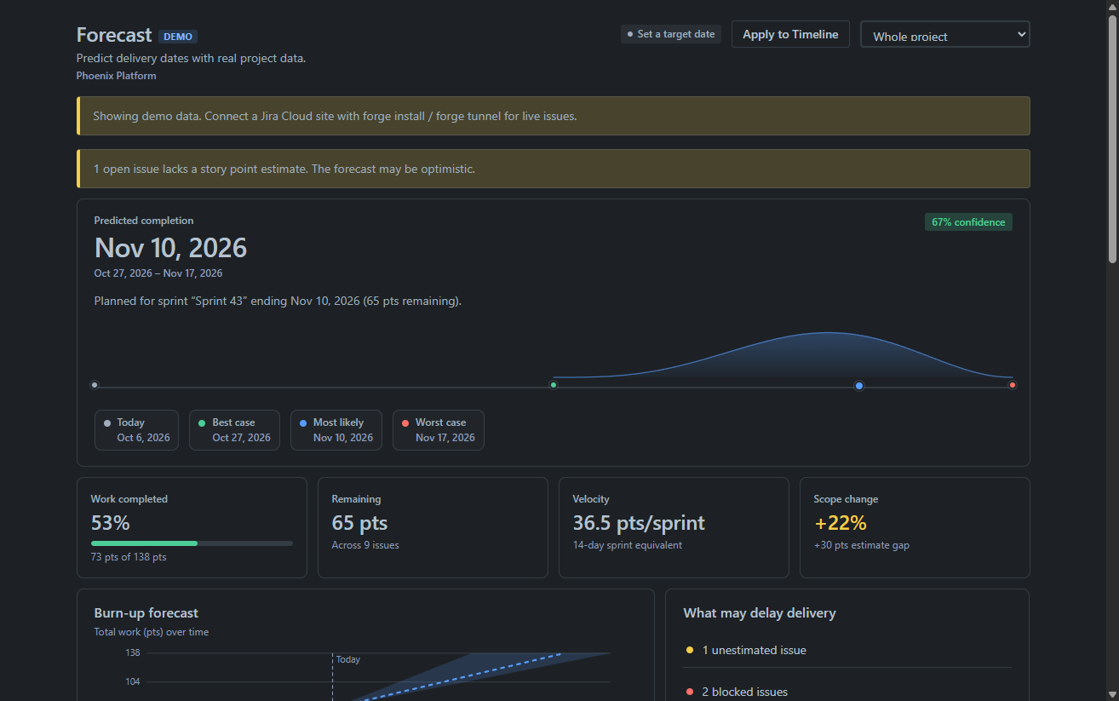Click the red worst case timeline marker
Image resolution: width=1119 pixels, height=701 pixels.
1013,385
